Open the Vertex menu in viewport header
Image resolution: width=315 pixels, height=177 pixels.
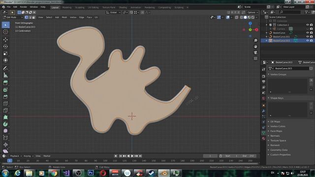click(73, 18)
